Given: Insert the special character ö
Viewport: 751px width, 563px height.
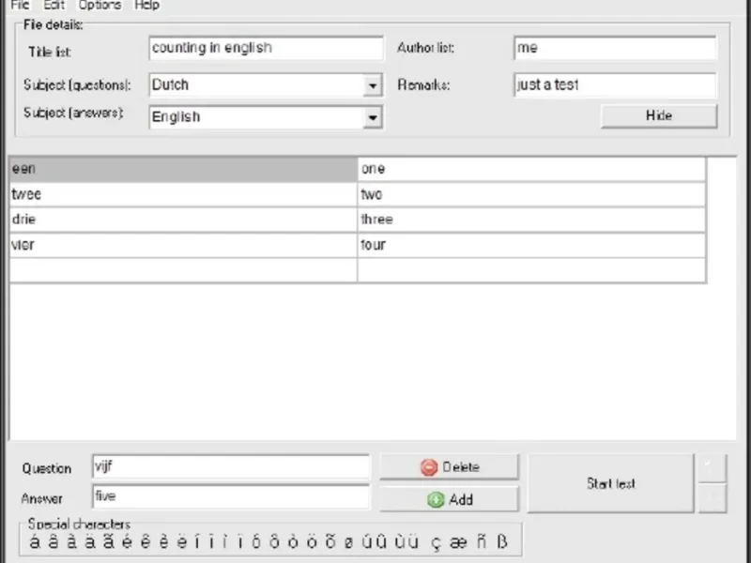Looking at the screenshot, I should click(x=312, y=541).
